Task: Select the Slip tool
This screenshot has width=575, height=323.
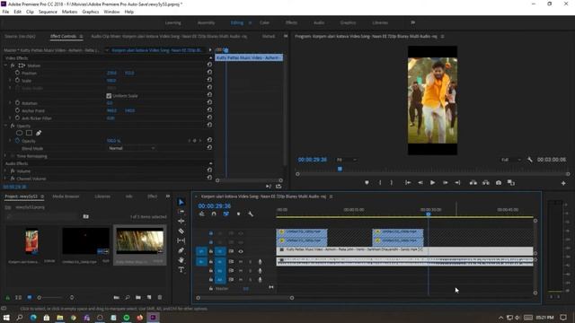Action: click(181, 240)
